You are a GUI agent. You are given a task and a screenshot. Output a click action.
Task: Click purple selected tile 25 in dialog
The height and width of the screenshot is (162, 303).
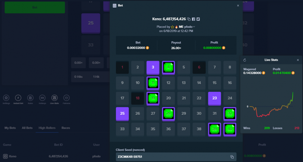click(x=122, y=114)
